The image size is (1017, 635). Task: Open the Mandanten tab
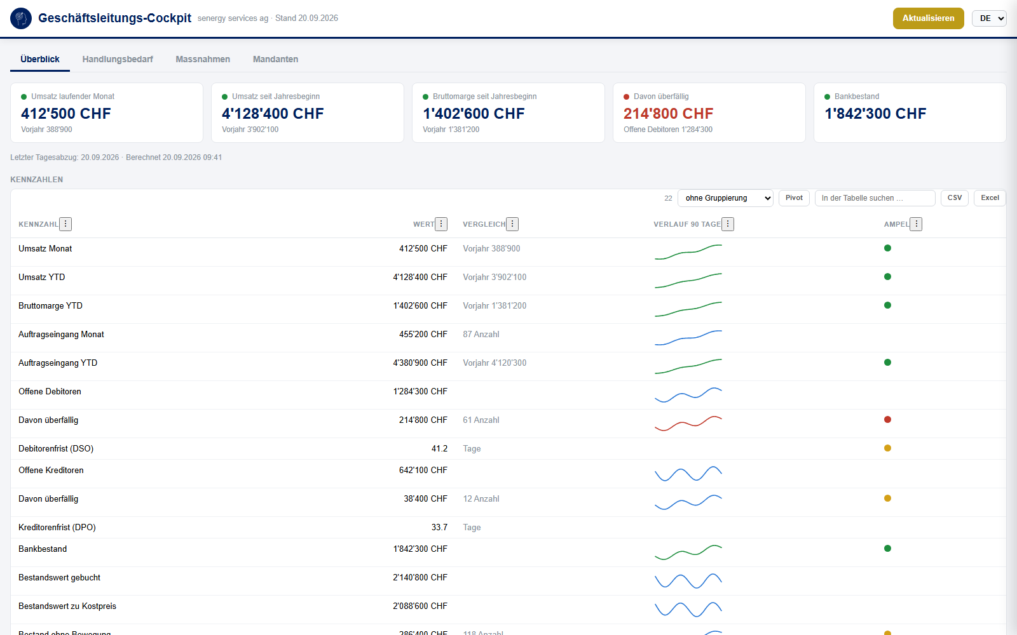pyautogui.click(x=275, y=59)
